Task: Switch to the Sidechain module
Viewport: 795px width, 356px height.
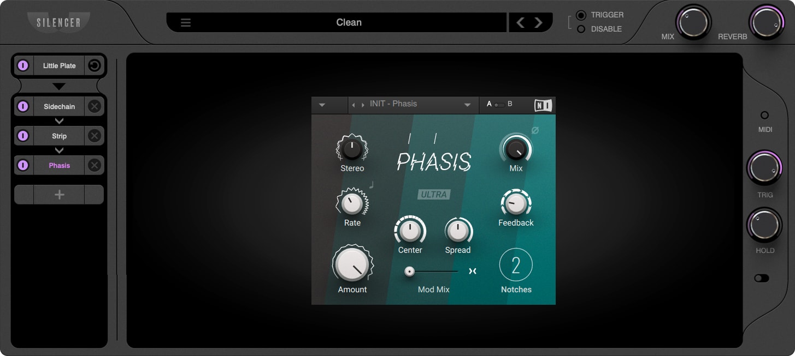Action: tap(58, 106)
